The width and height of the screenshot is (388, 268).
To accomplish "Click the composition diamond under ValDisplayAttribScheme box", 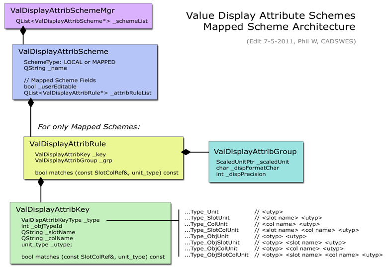I will point(31,102).
